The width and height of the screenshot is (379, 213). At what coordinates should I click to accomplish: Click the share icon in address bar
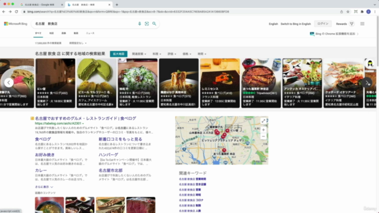point(342,11)
